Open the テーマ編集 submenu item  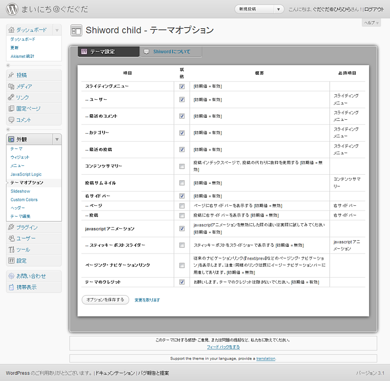click(20, 216)
